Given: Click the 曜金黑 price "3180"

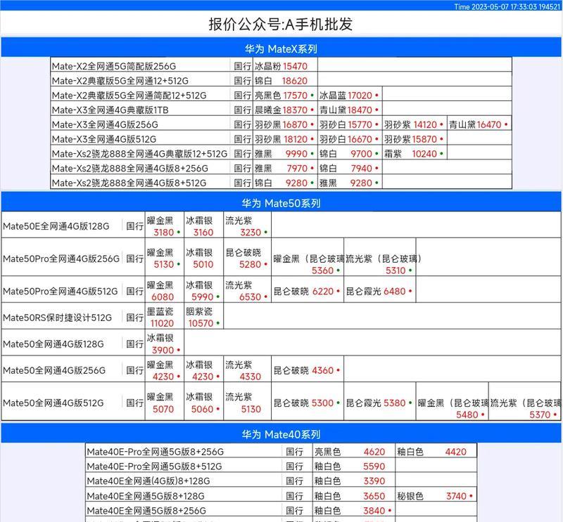Looking at the screenshot, I should [x=164, y=233].
